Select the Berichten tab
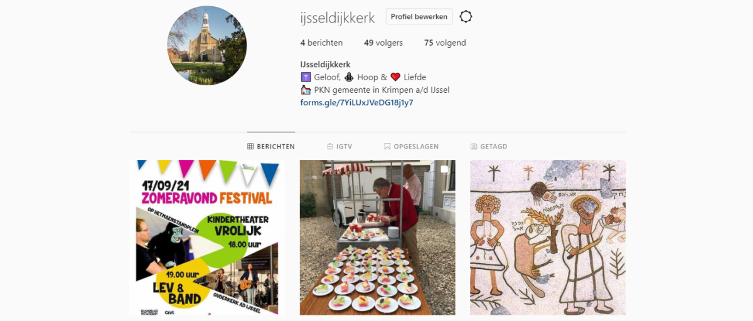Image resolution: width=753 pixels, height=321 pixels. tap(271, 147)
